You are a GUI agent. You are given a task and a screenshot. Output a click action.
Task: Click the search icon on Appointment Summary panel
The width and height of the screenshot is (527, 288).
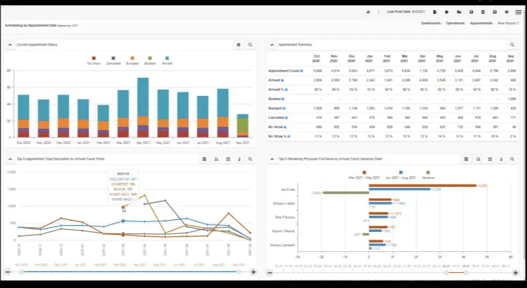point(512,45)
